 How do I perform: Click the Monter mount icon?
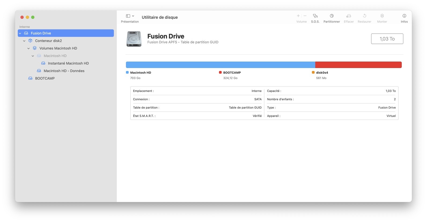click(x=382, y=16)
